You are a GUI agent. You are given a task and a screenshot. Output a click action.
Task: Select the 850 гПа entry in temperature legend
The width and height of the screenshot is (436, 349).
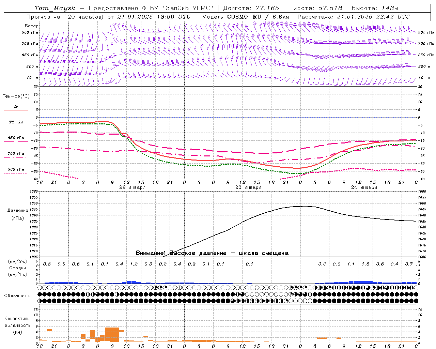(16, 138)
